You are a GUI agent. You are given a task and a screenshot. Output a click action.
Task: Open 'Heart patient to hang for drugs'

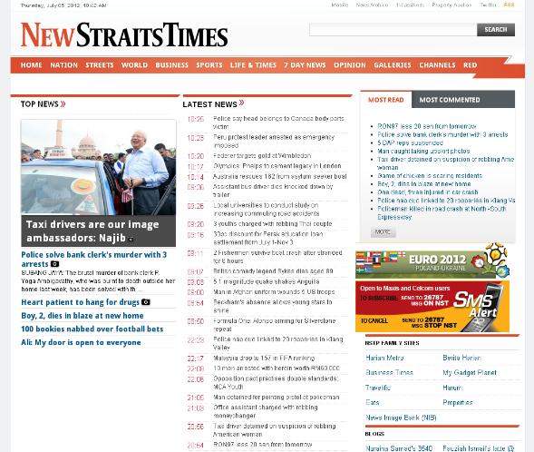point(80,302)
